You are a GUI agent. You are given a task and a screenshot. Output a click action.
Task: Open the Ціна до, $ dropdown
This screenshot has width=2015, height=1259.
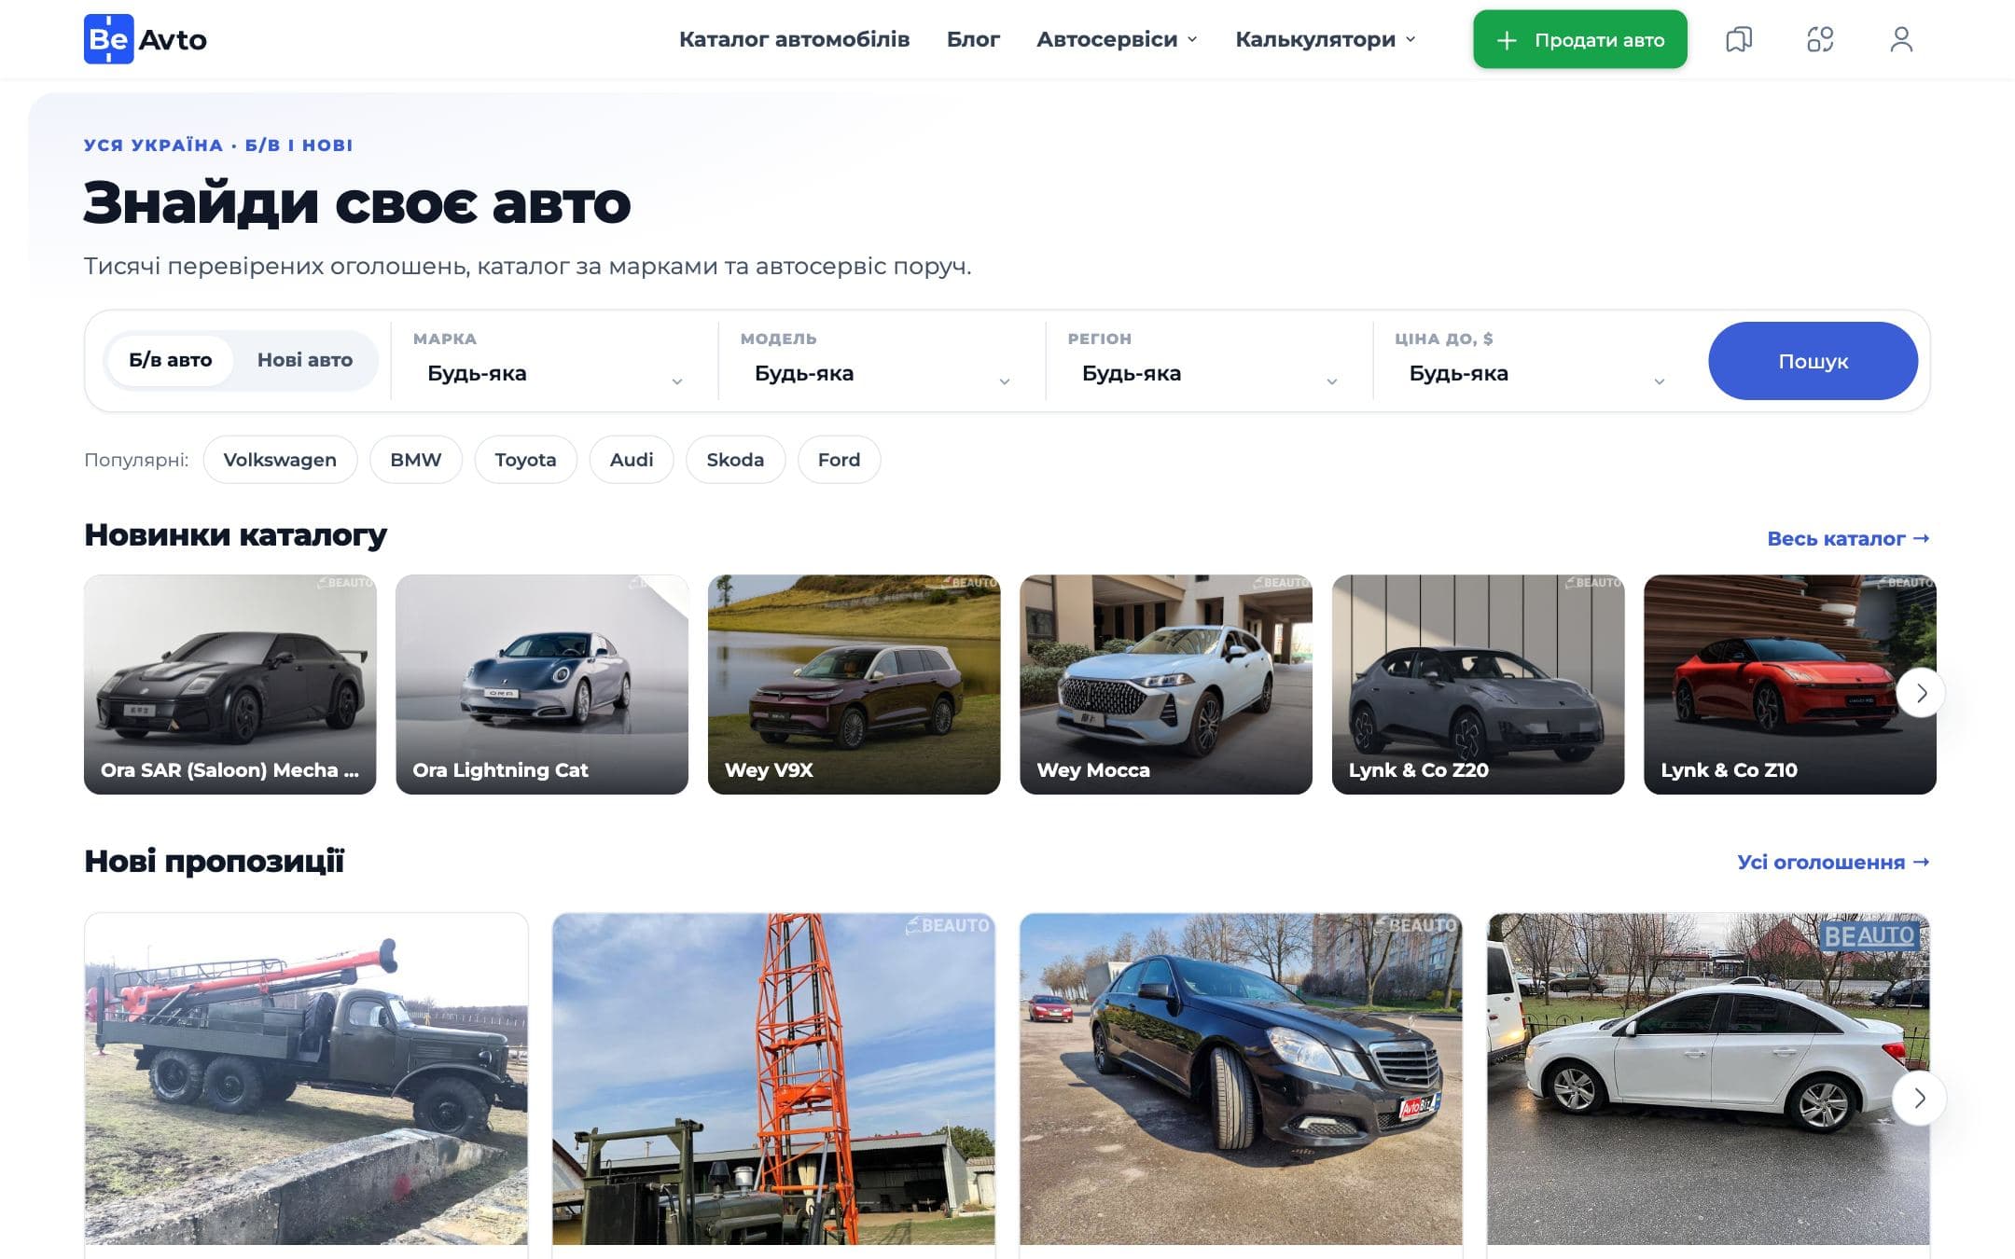tap(1536, 361)
